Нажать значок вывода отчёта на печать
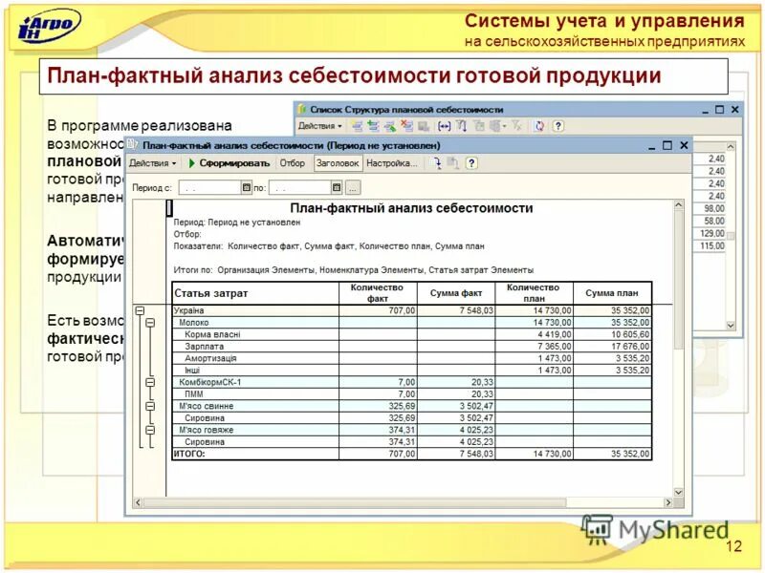The width and height of the screenshot is (765, 573). point(434,164)
